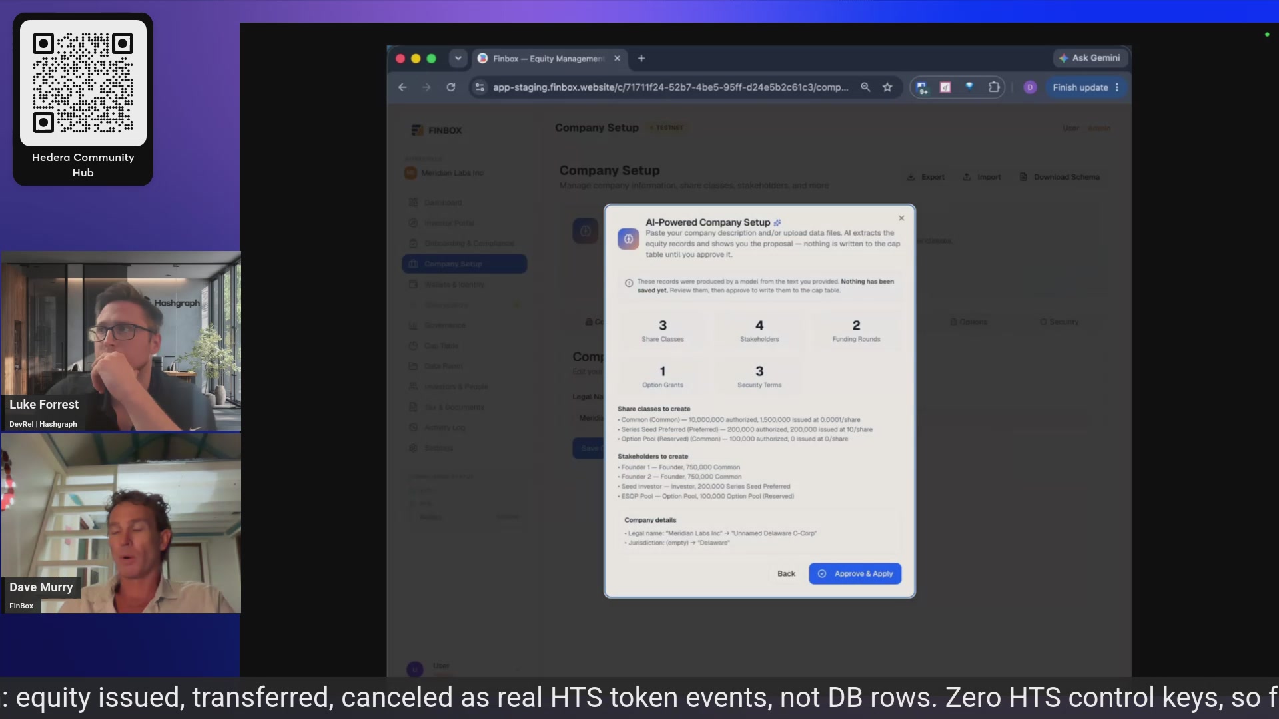Expand the tab search dropdown arrow

click(458, 59)
